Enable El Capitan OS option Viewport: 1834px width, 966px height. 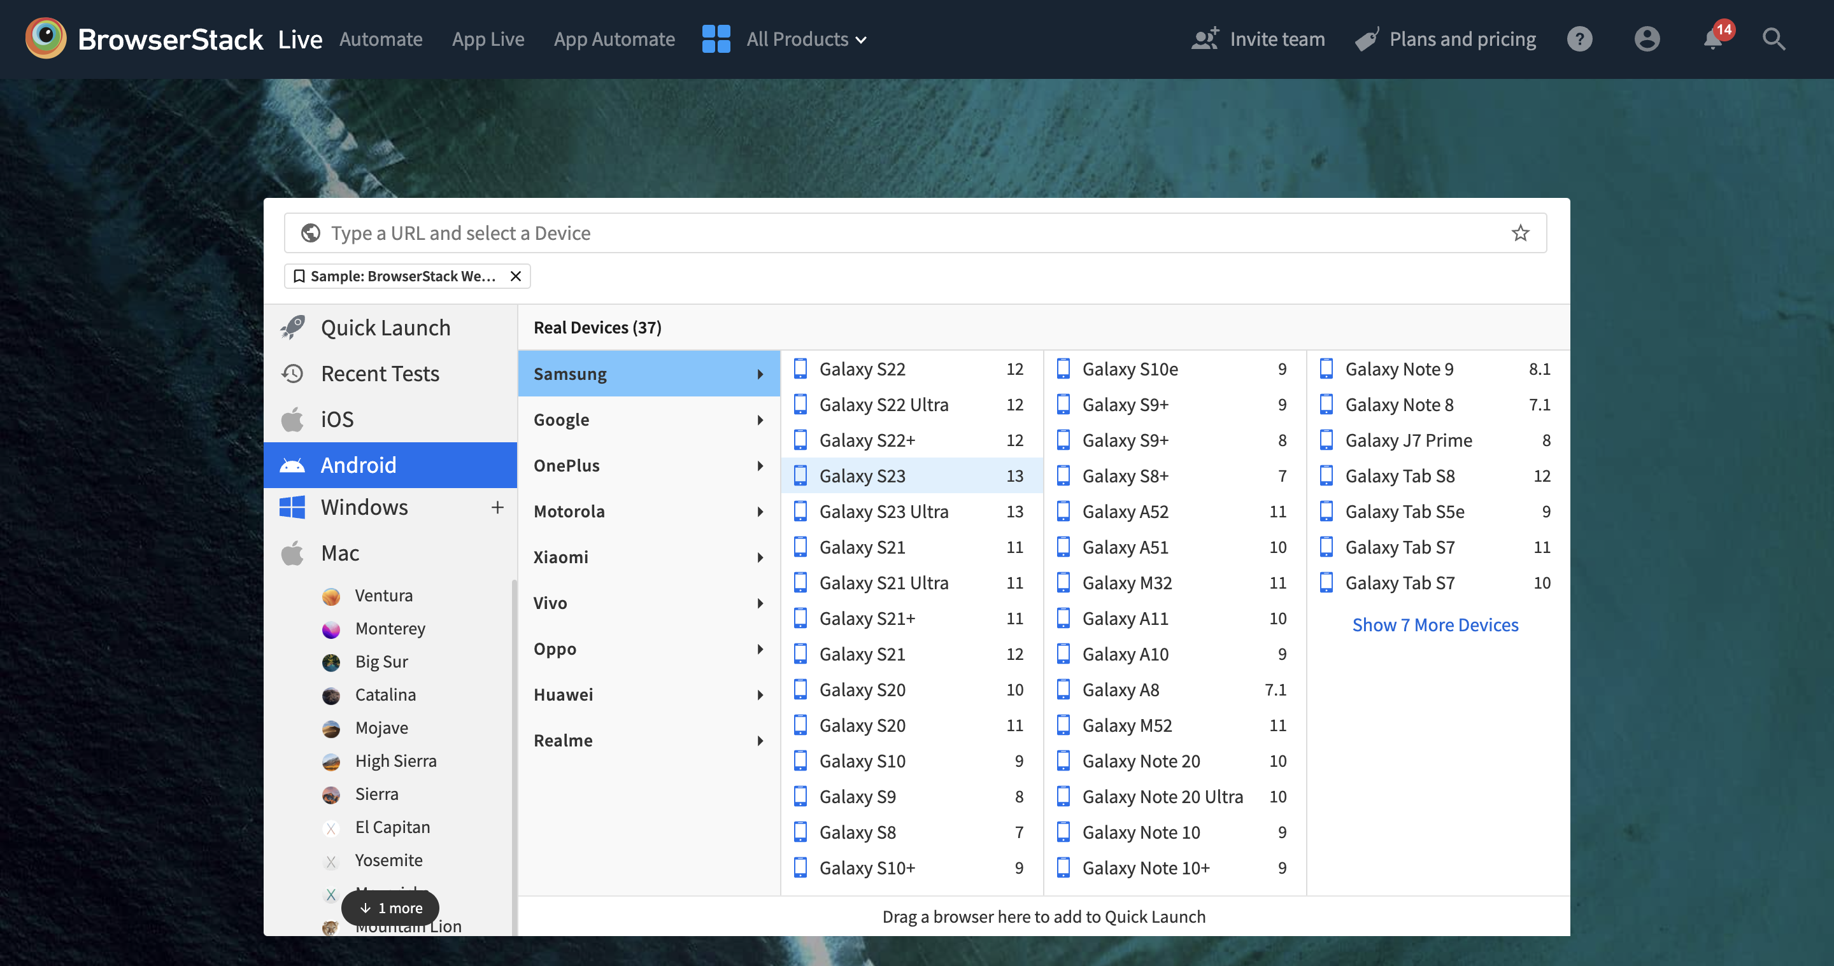pyautogui.click(x=392, y=827)
